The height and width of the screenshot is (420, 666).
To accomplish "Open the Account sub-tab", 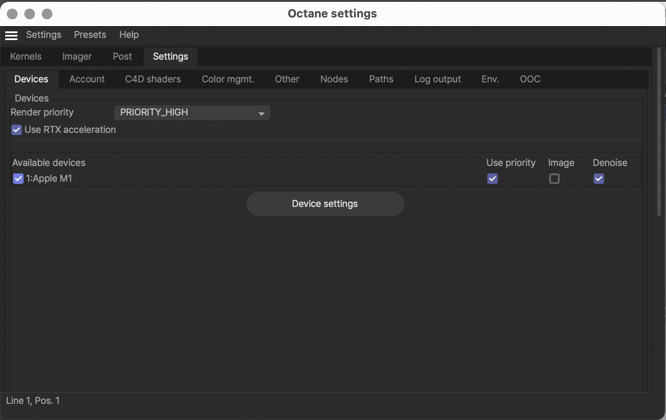I will (x=87, y=79).
